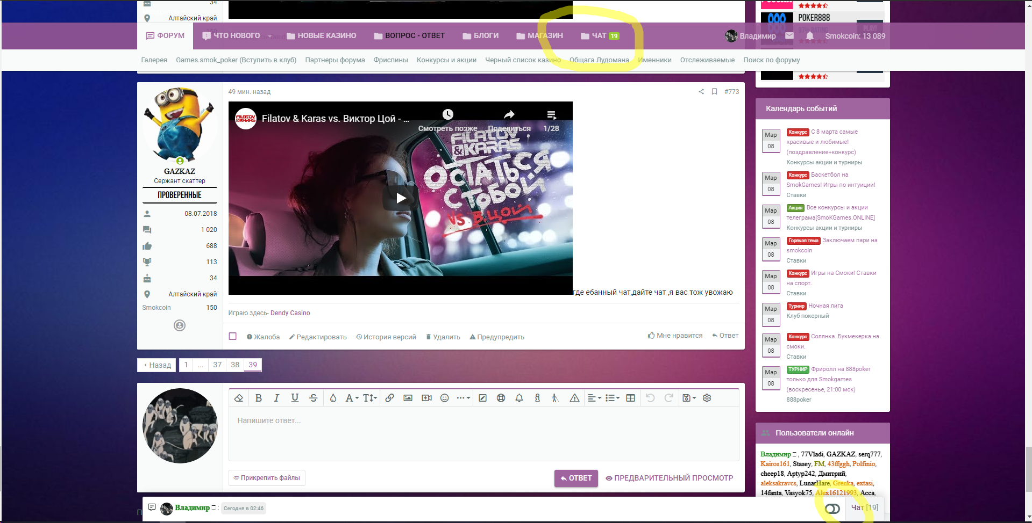Expand more options ellipsis dropdown

point(464,398)
